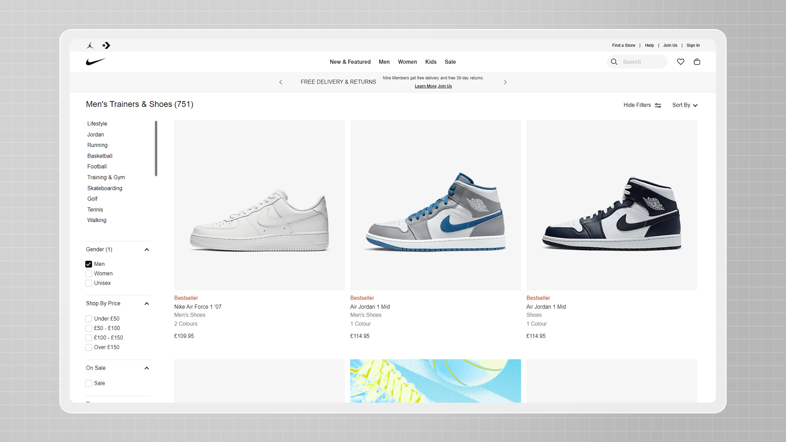The width and height of the screenshot is (786, 442).
Task: Open the blue and grey Air Jordan 1 Mid image
Action: (x=436, y=205)
